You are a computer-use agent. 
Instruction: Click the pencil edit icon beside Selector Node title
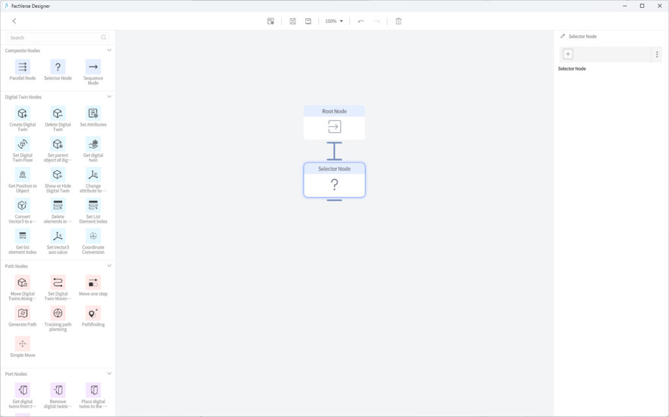[x=563, y=37]
